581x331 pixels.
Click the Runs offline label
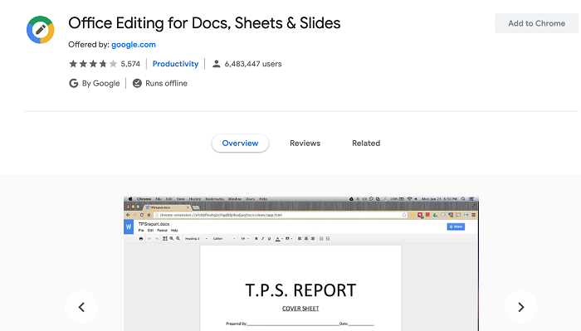pyautogui.click(x=166, y=83)
